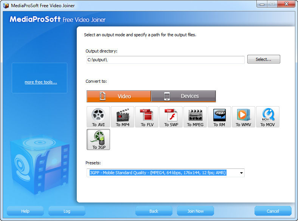Select To MP4 output format

tap(123, 117)
